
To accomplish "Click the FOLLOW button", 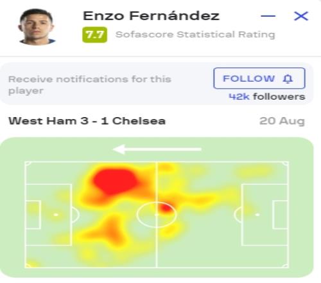I will click(259, 78).
